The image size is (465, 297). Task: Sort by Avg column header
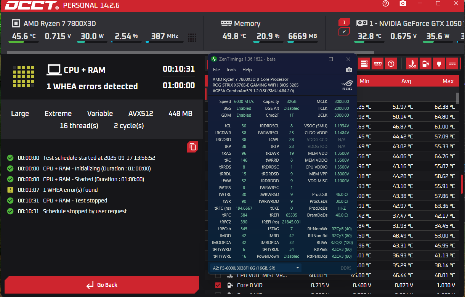click(x=406, y=81)
